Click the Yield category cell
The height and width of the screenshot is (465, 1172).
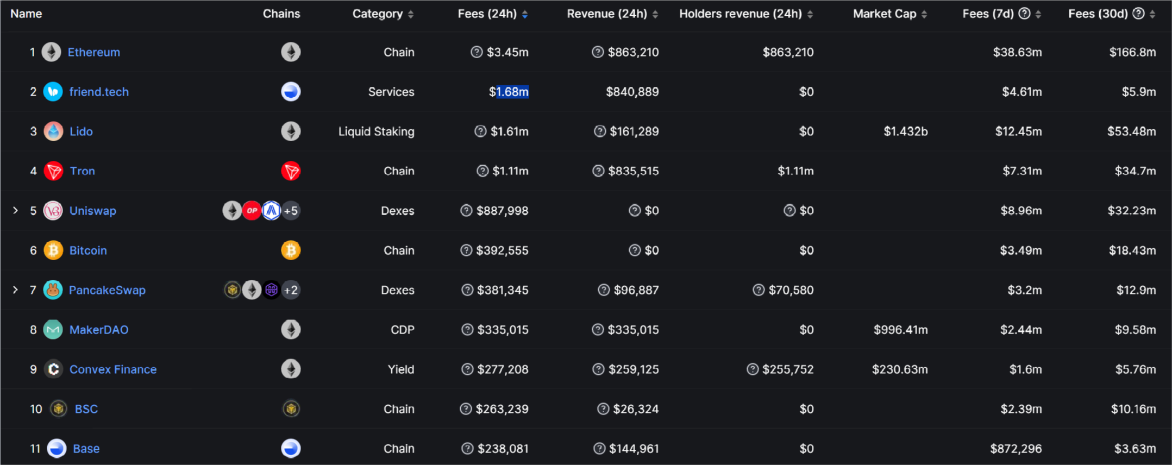401,369
